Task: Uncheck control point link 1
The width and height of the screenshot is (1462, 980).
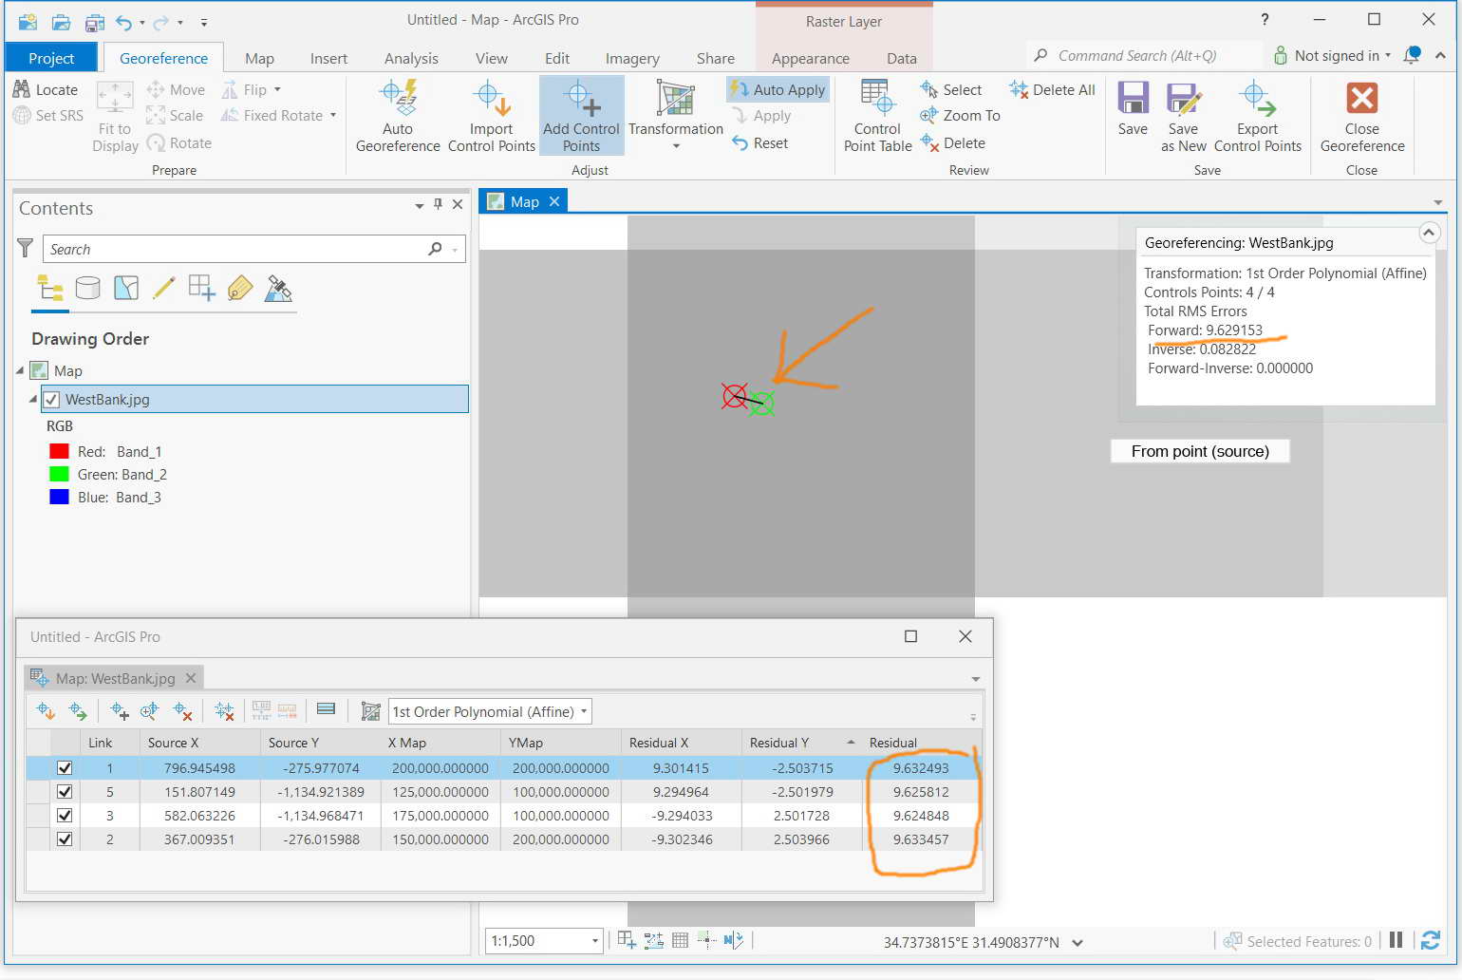Action: pos(65,767)
